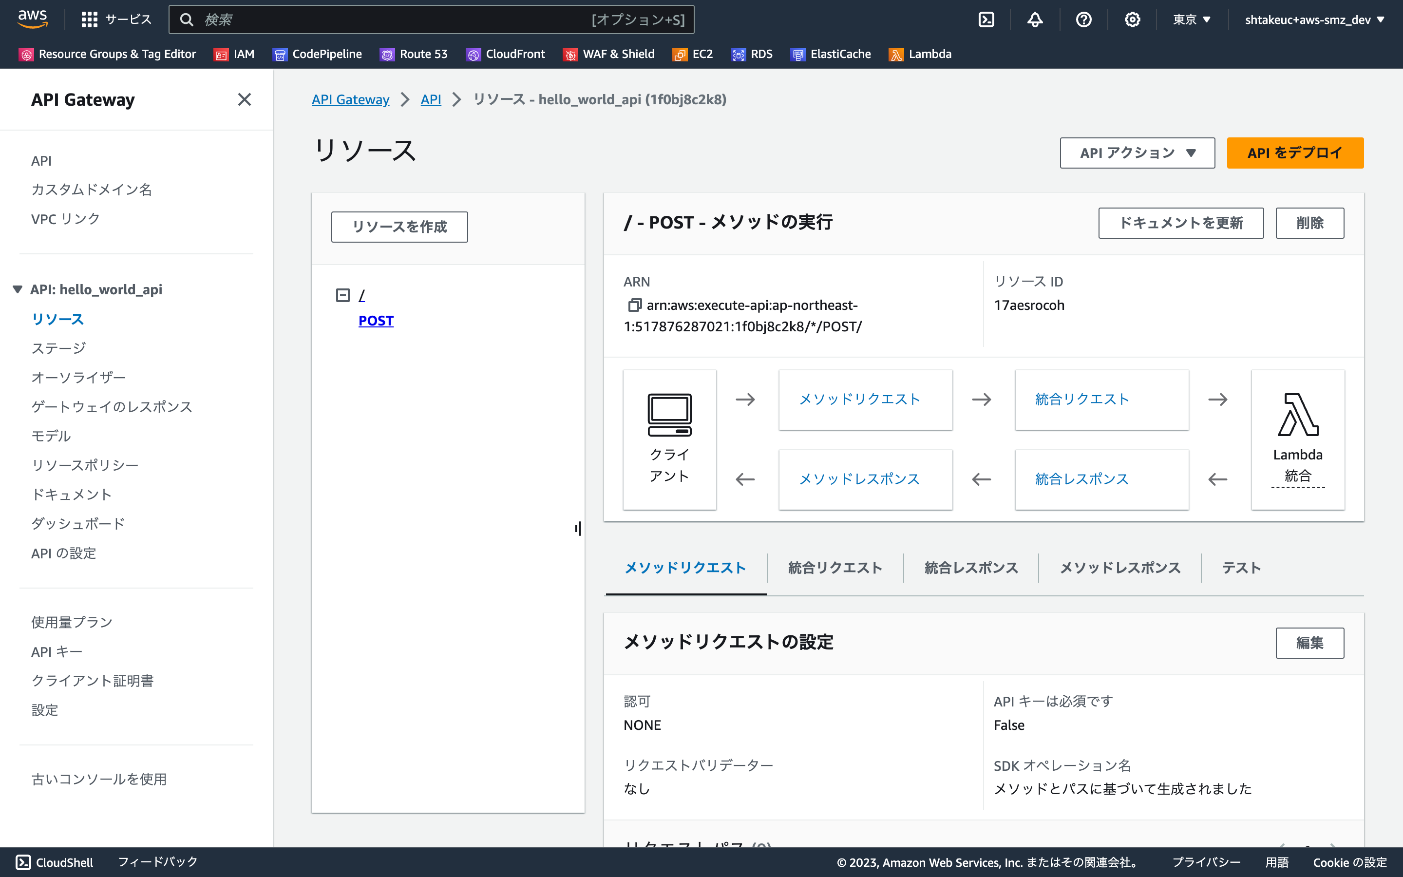Open the メソッドリクエスト flow box
Screen dimensions: 1403x877
865,400
